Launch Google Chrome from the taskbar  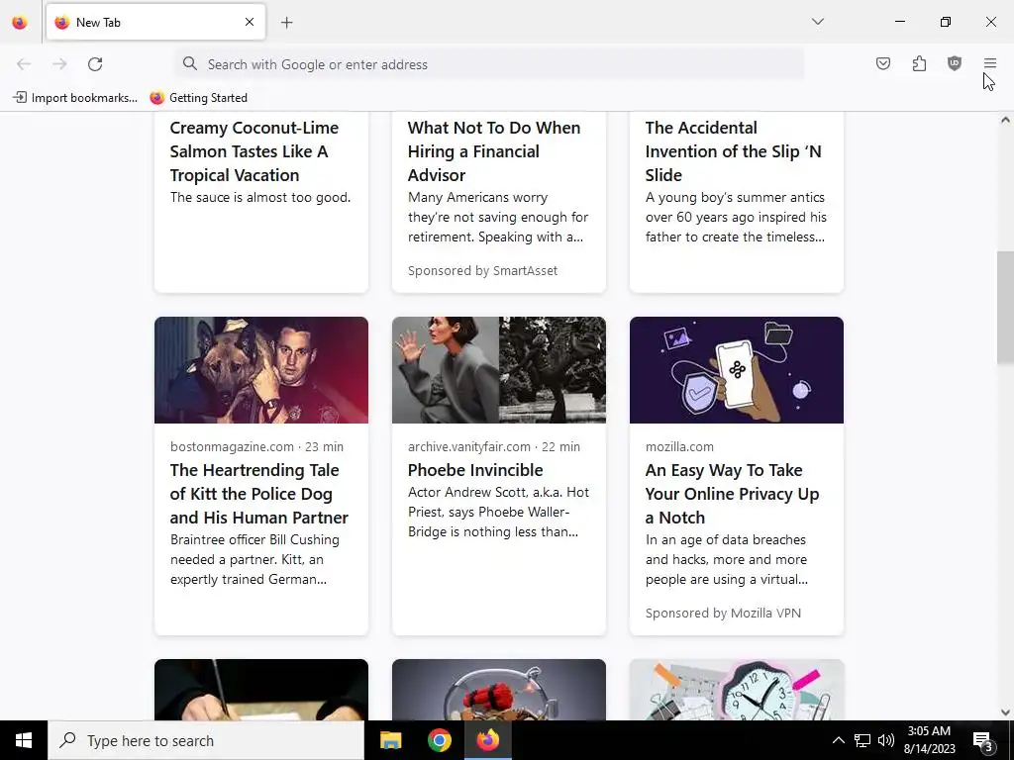coord(439,740)
